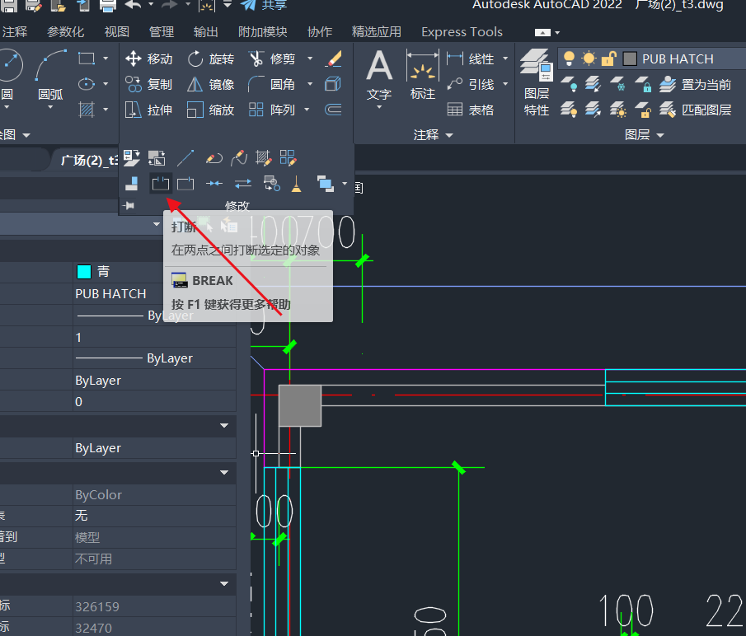Screen dimensions: 746x636
Task: Select the Fillet (圆角) tool
Action: click(272, 85)
